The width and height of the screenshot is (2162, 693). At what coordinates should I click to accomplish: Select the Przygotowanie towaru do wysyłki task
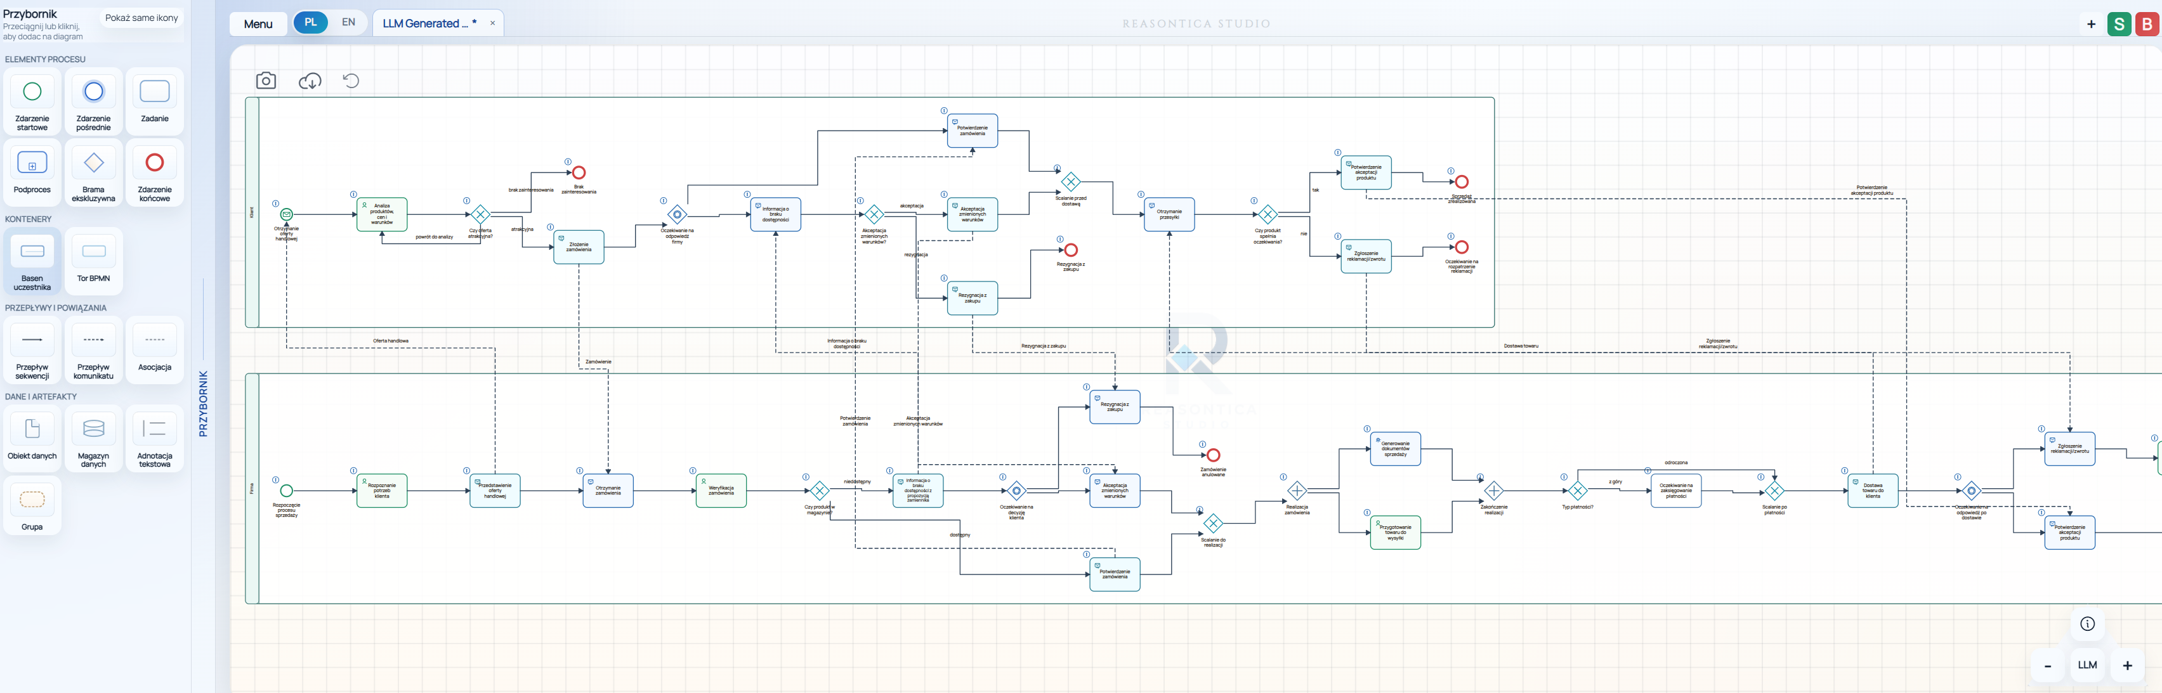pyautogui.click(x=1396, y=533)
